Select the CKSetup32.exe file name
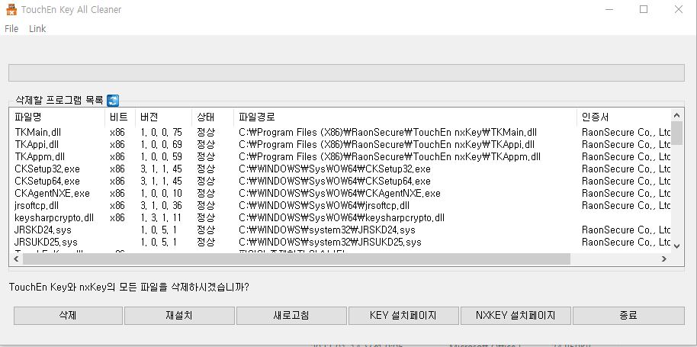Viewport: 697px width, 347px height. coord(47,169)
